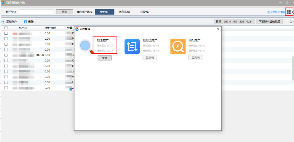
Task: Click the 查询 search button
Action: (x=65, y=12)
